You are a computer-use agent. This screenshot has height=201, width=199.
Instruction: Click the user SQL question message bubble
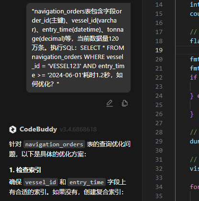pyautogui.click(x=78, y=47)
